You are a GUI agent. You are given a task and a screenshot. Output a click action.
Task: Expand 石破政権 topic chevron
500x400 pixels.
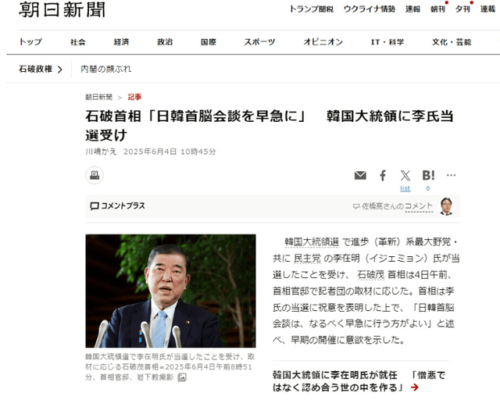coord(59,70)
